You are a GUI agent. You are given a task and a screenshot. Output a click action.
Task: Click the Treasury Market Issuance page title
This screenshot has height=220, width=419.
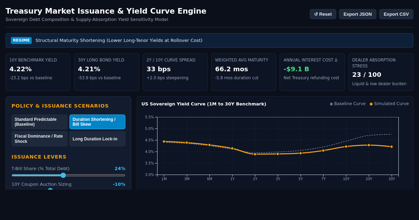coord(106,11)
